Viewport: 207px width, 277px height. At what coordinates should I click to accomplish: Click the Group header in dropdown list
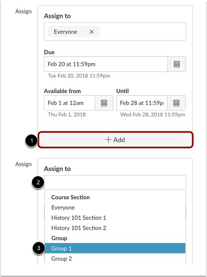59,238
